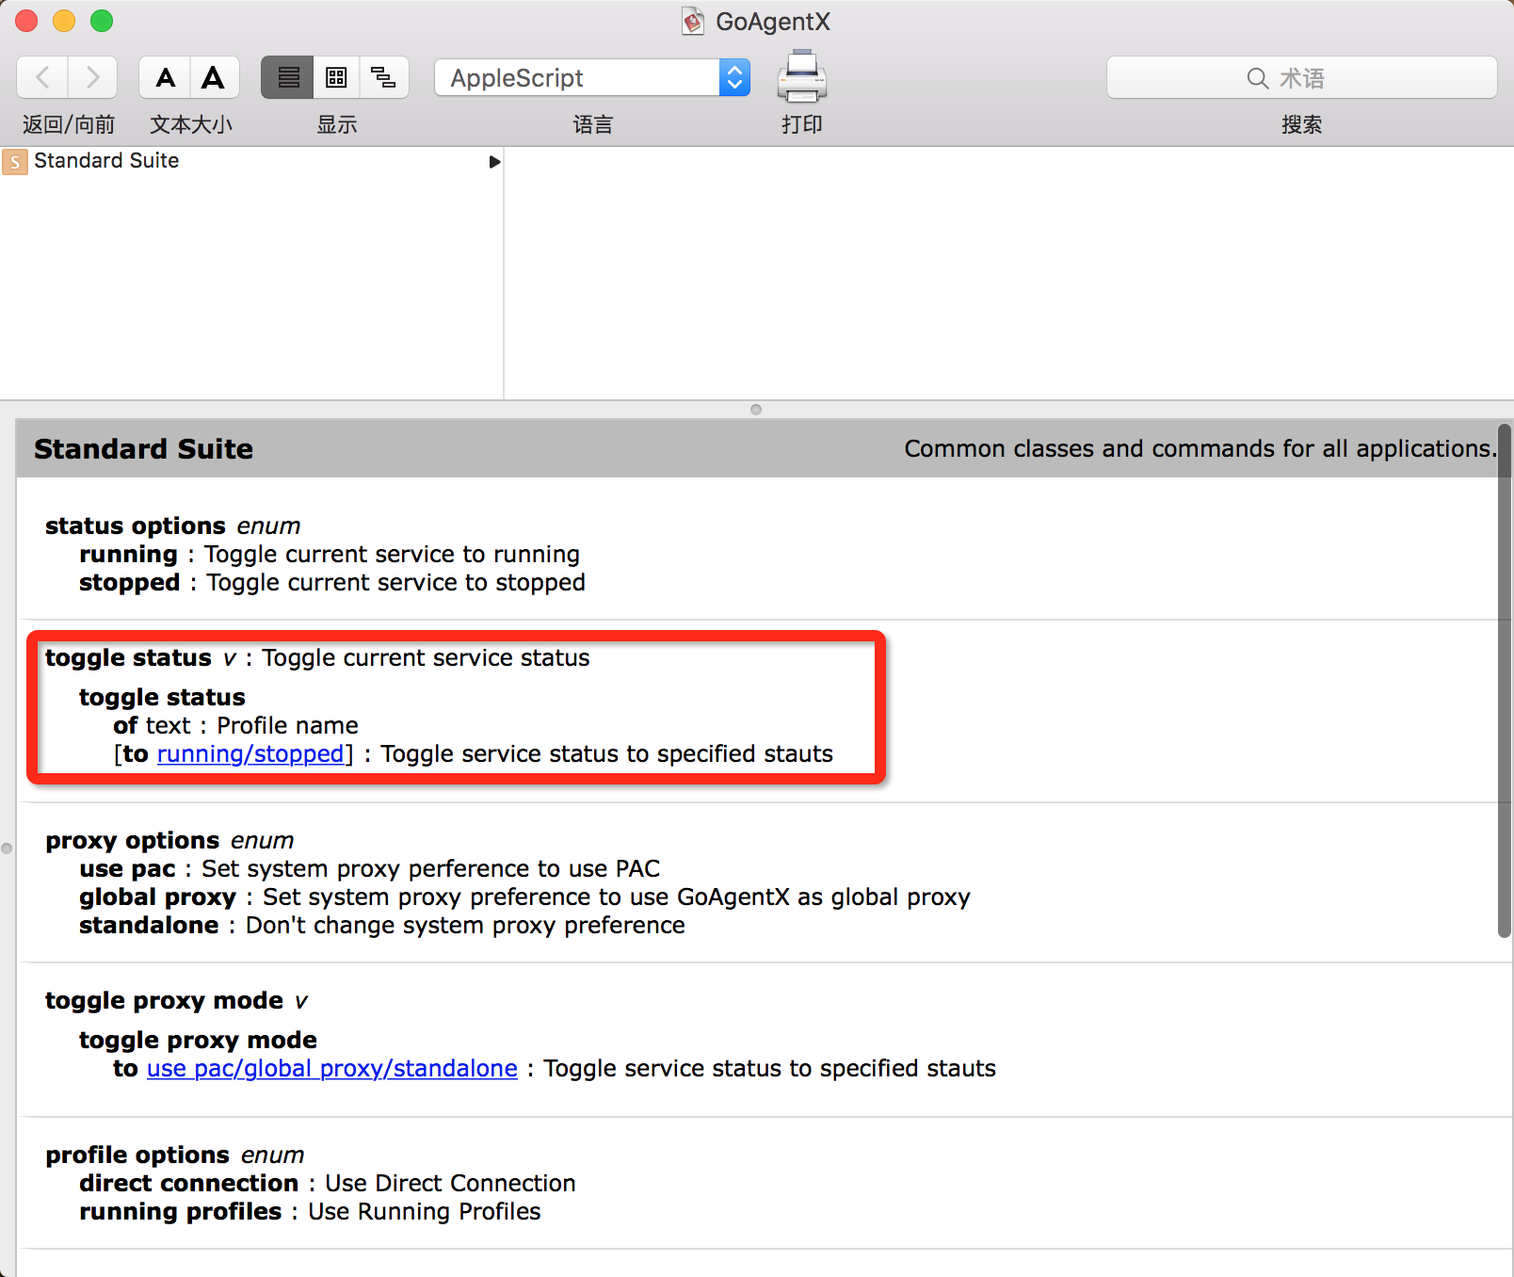Click the 'status options' enum heading
Screen dimensions: 1514x1277
coord(136,525)
